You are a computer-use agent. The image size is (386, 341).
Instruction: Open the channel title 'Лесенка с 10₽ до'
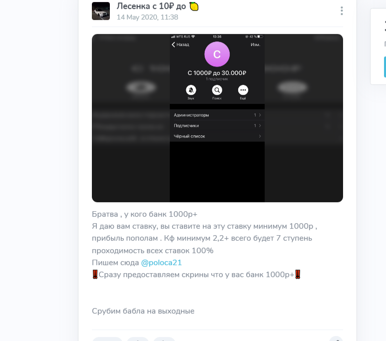(x=151, y=6)
